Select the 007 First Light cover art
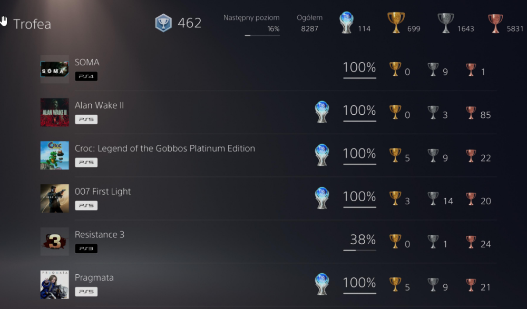 click(54, 198)
